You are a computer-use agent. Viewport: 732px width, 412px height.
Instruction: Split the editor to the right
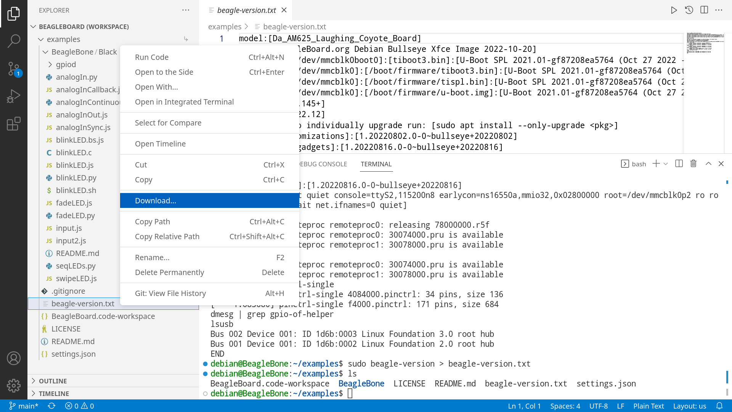tap(704, 10)
